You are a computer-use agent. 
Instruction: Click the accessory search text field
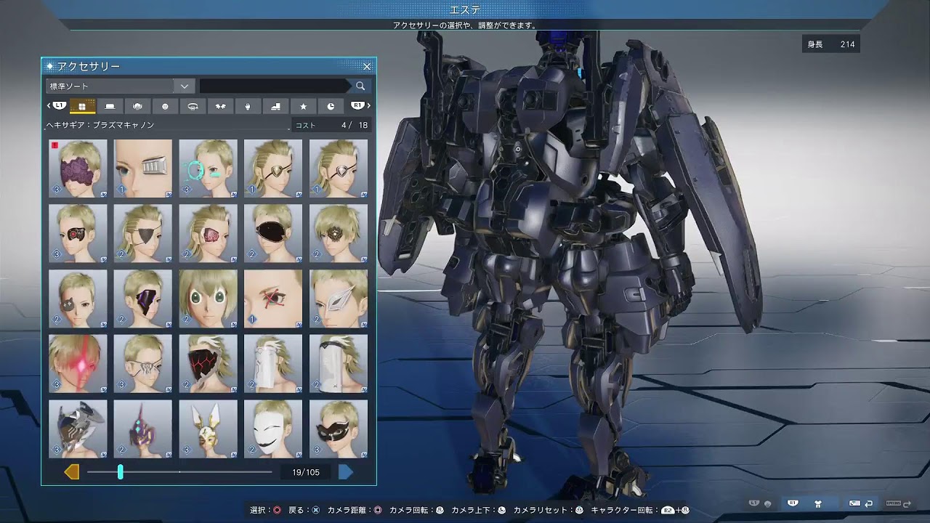coord(275,86)
